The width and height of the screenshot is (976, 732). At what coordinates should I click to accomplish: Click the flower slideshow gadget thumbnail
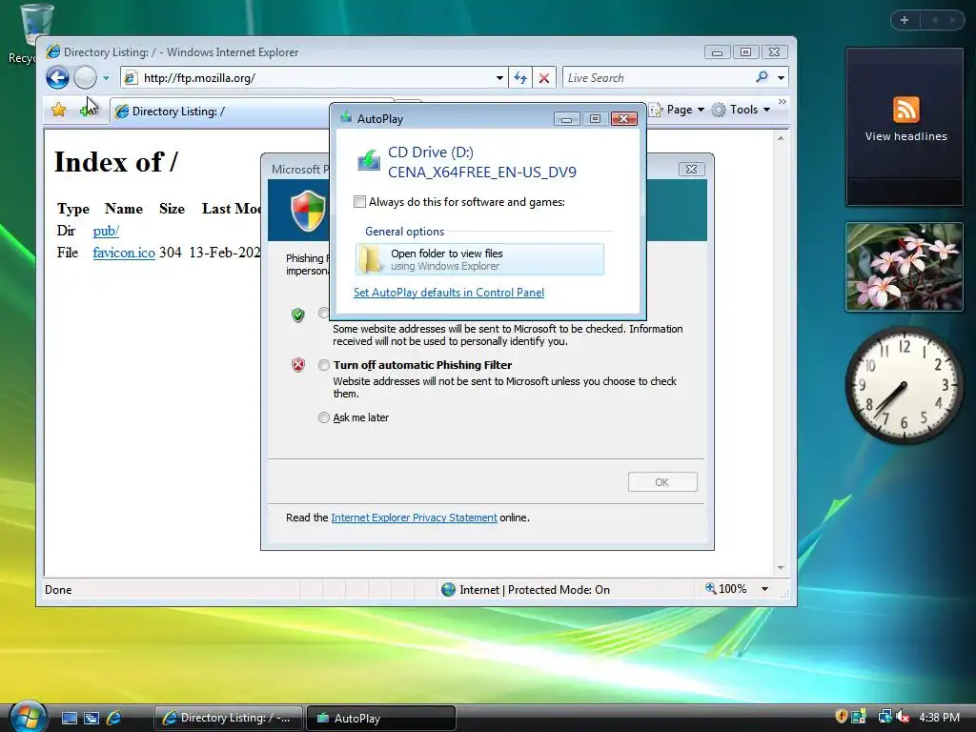click(905, 267)
